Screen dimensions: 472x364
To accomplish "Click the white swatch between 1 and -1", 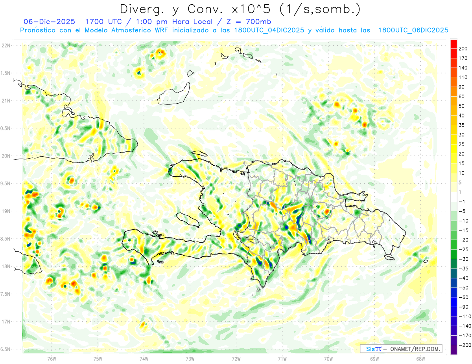I will [x=454, y=197].
